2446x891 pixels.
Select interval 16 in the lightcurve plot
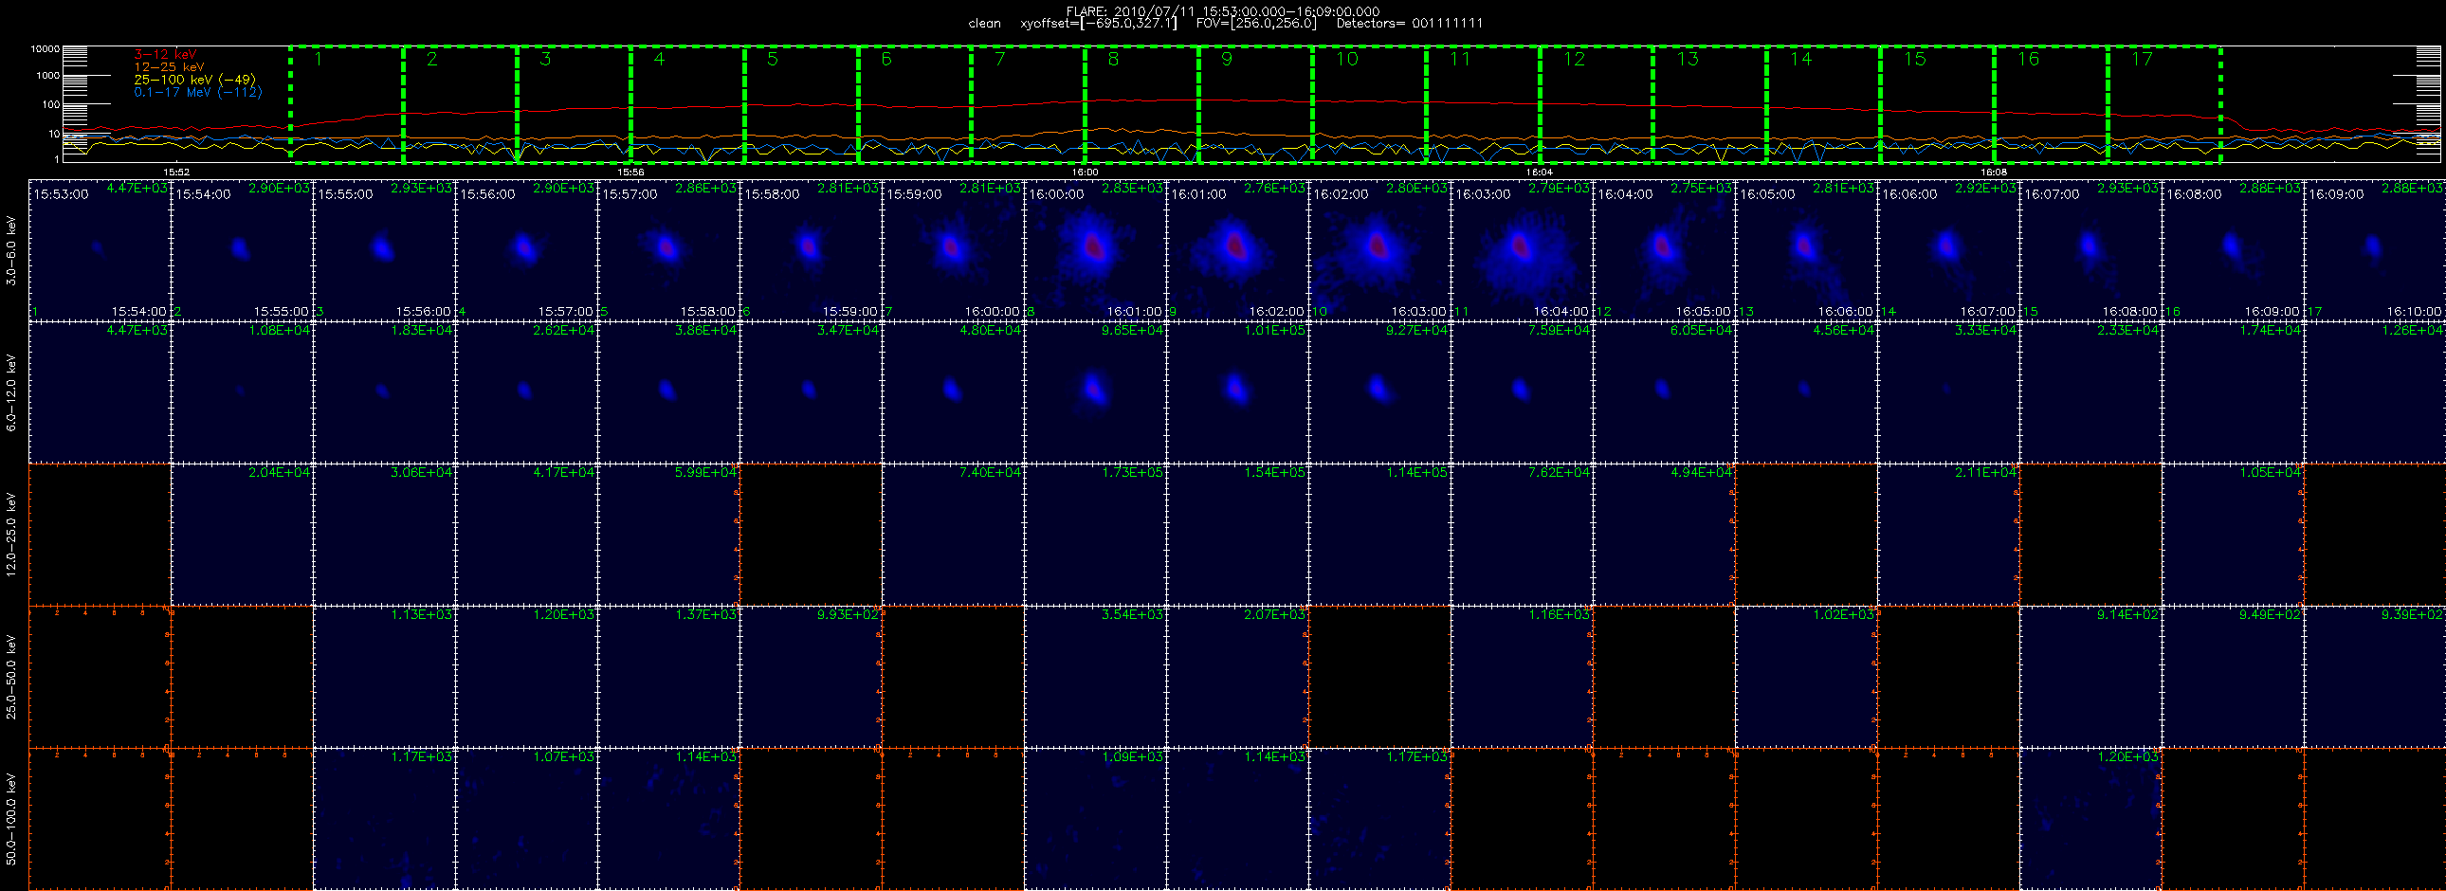2051,103
